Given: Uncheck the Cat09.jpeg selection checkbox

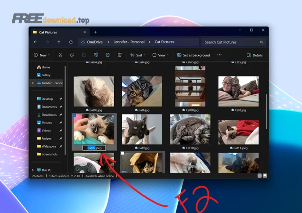Looking at the screenshot, I should point(74,115).
